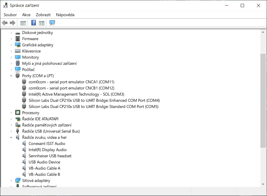Screen dimensions: 267x196
Task: Click the Help toolbar icon with question mark
Action: point(34,23)
